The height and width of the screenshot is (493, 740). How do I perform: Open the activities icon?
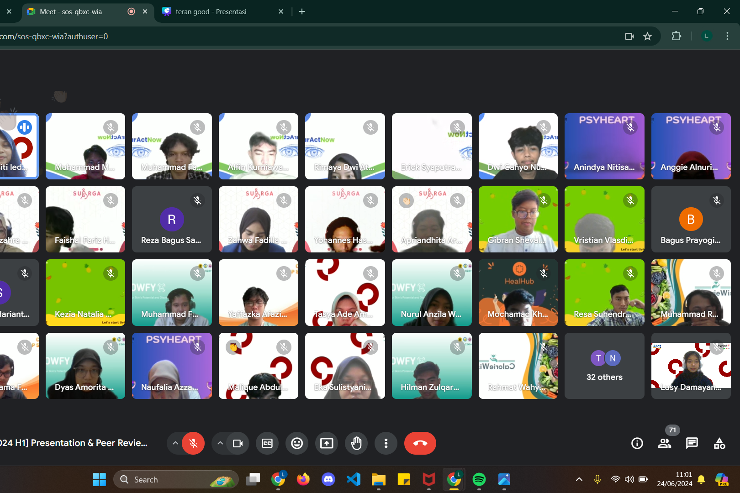(719, 443)
